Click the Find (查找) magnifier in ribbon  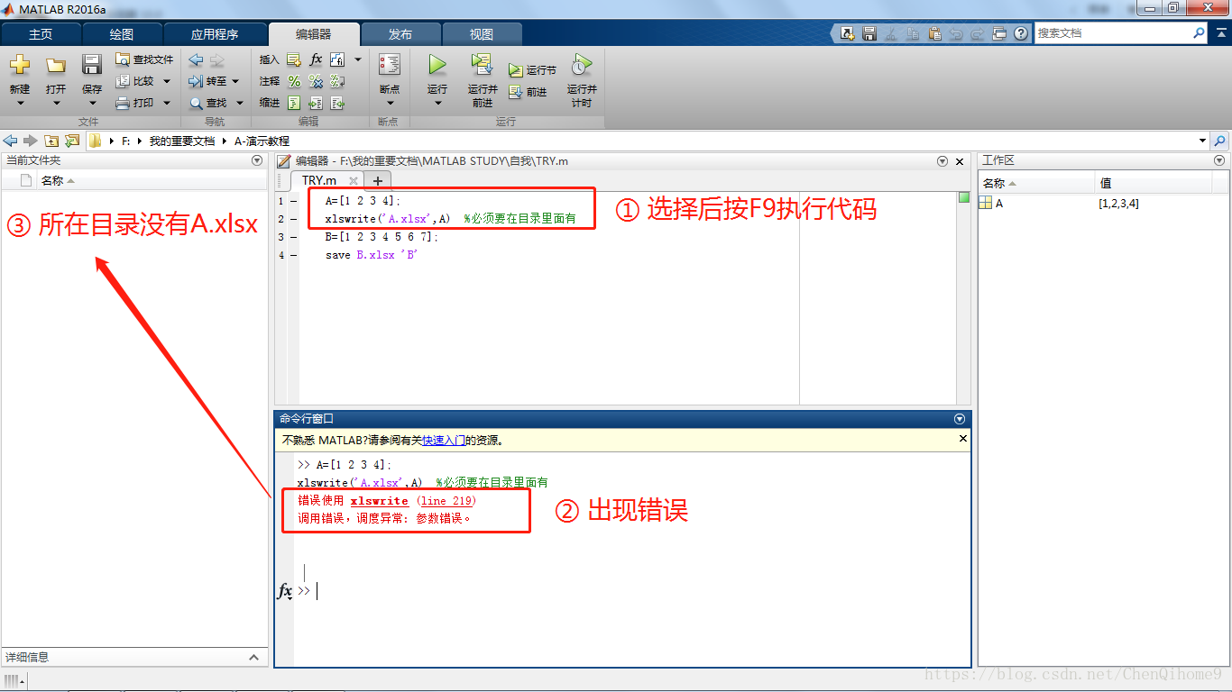[196, 103]
